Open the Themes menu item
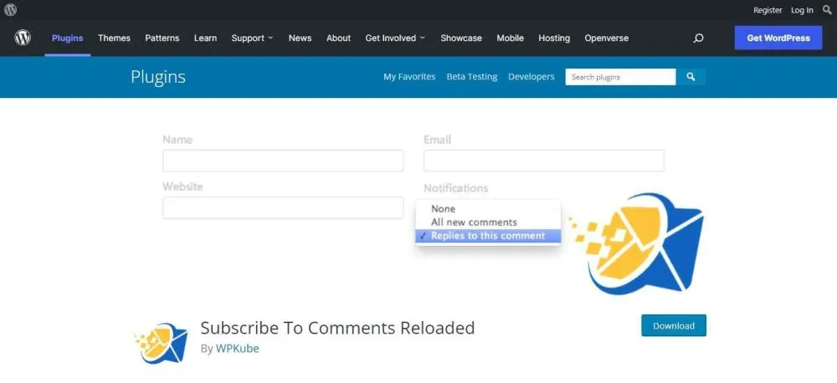Screen dimensions: 837x383 click(114, 38)
